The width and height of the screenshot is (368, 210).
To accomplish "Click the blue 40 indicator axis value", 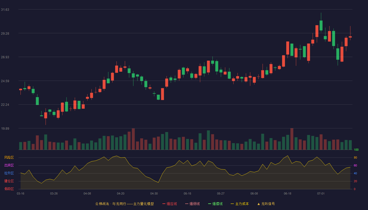I will (x=355, y=174).
